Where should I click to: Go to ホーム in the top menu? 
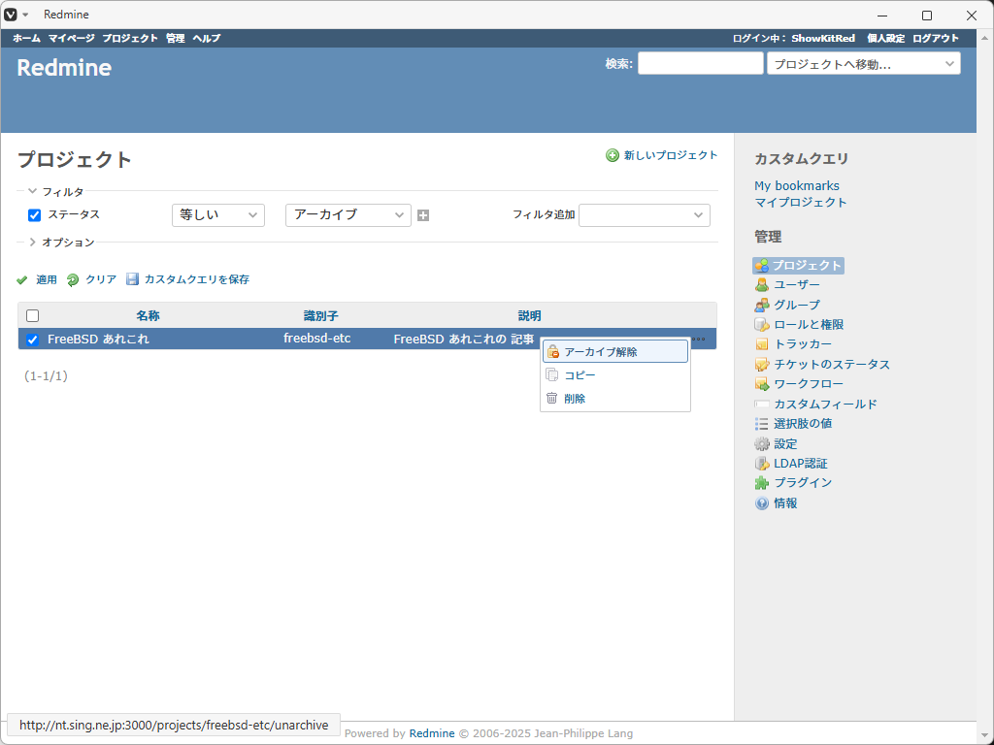[26, 38]
